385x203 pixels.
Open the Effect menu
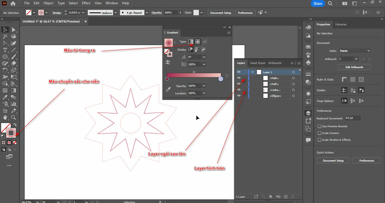tap(86, 3)
